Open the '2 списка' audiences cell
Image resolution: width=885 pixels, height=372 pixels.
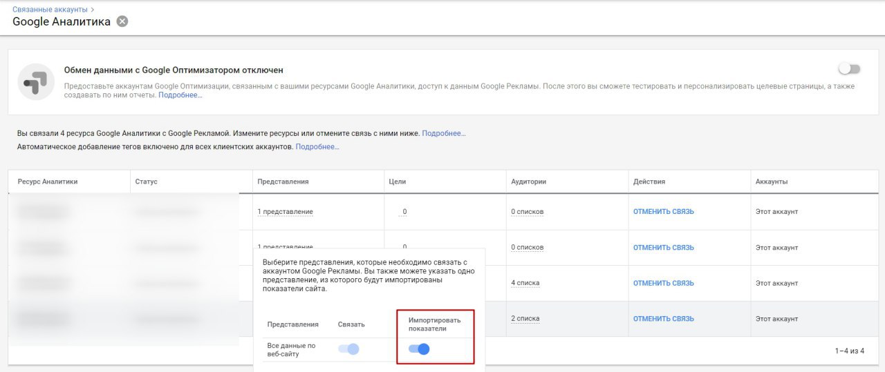525,319
